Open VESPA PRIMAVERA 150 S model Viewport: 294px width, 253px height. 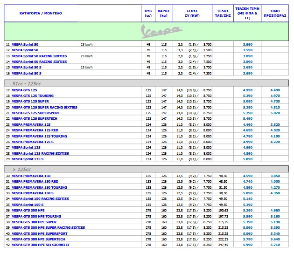coord(33,193)
